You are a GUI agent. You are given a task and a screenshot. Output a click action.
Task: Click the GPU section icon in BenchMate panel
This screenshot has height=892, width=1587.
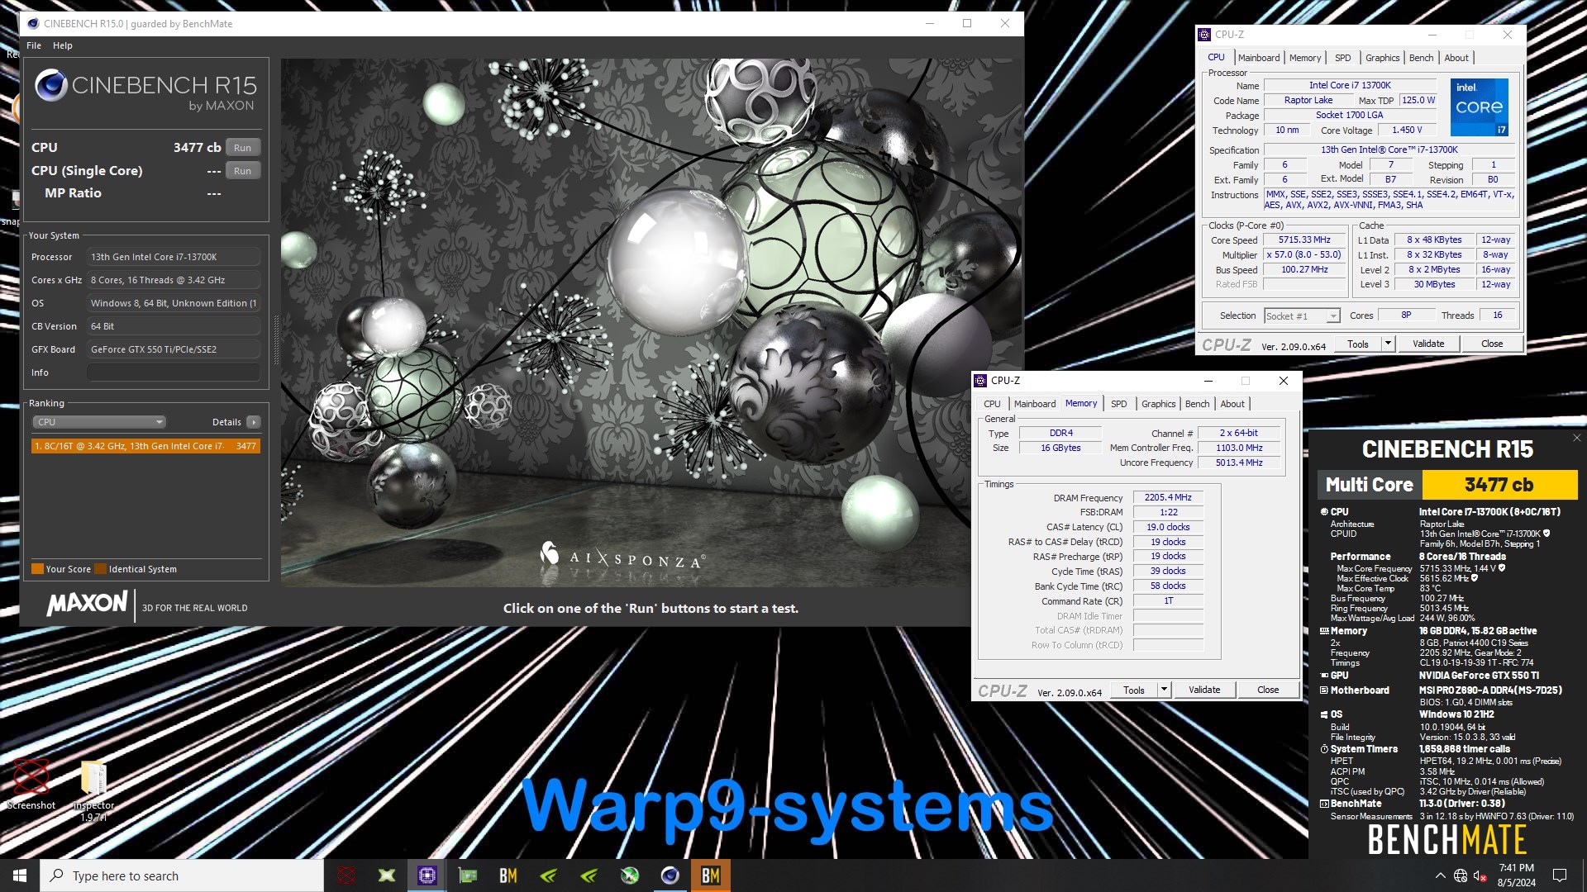(1324, 676)
